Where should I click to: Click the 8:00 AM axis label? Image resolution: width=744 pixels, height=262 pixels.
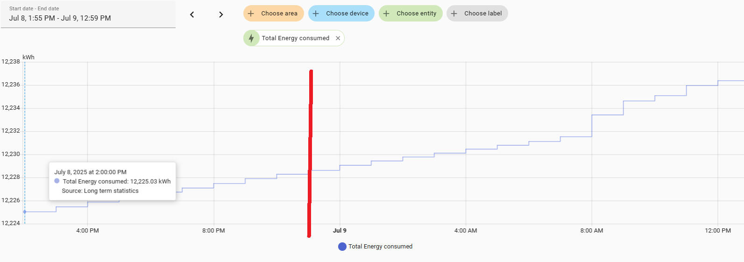pos(592,231)
